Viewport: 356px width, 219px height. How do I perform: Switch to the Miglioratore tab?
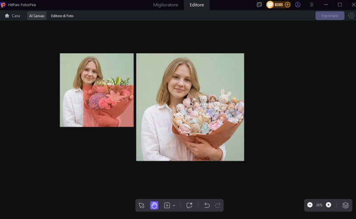[x=166, y=5]
